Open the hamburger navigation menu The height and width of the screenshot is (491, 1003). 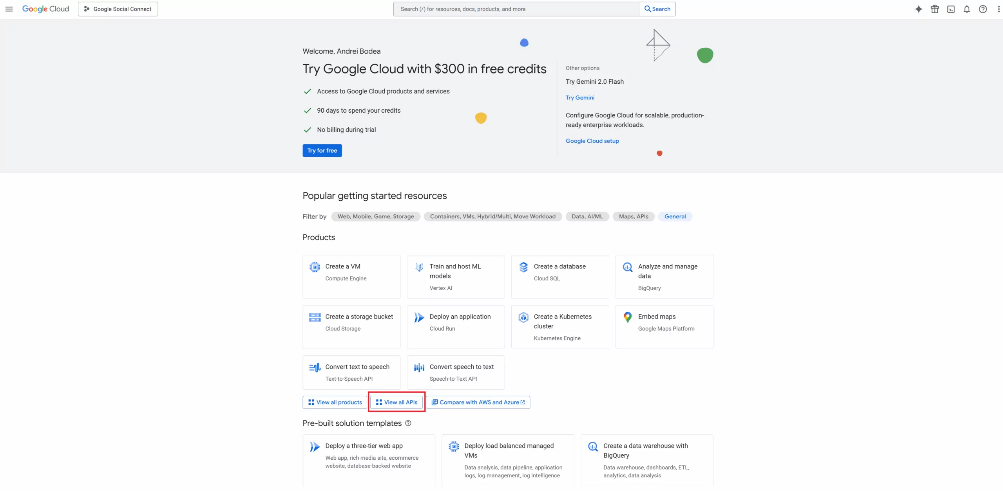pos(9,9)
